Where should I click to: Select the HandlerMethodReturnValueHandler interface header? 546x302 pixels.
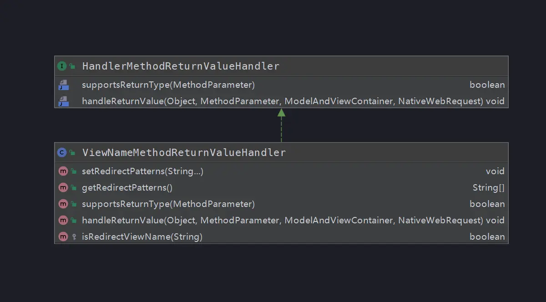point(180,66)
